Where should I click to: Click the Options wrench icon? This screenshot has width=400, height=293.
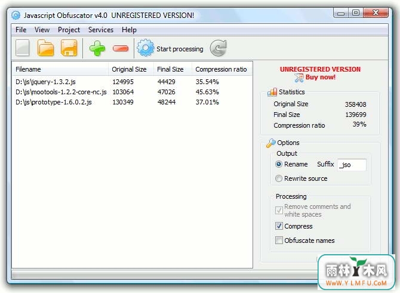270,143
